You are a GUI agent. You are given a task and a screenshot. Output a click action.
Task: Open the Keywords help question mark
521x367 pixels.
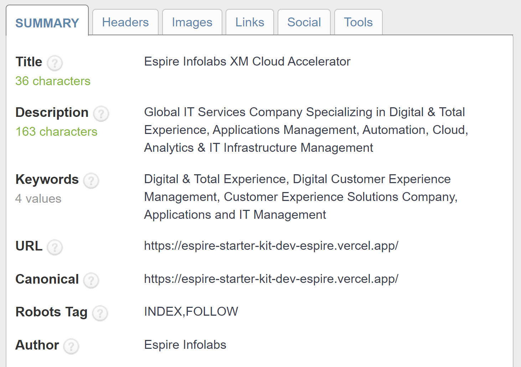coord(91,181)
